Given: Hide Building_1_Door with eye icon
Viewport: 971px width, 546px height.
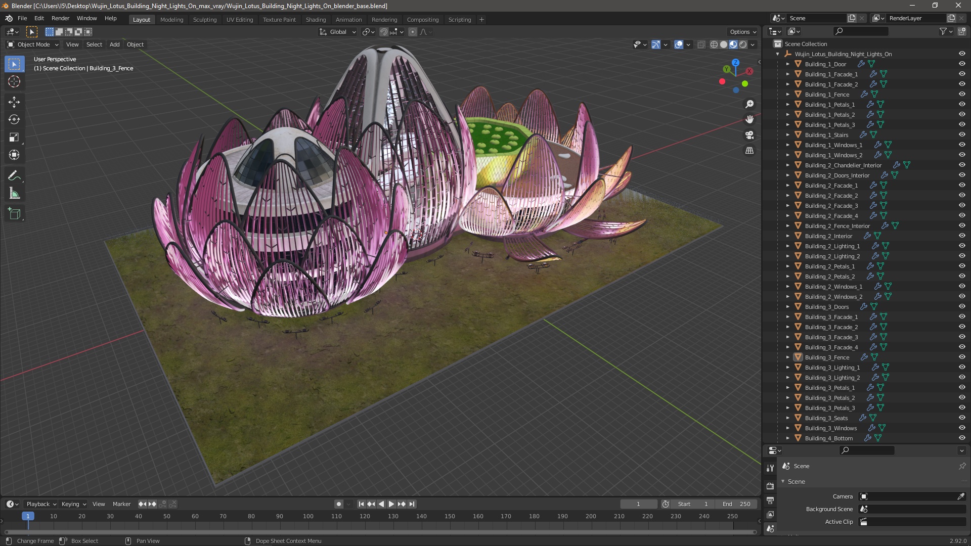Looking at the screenshot, I should [x=962, y=64].
